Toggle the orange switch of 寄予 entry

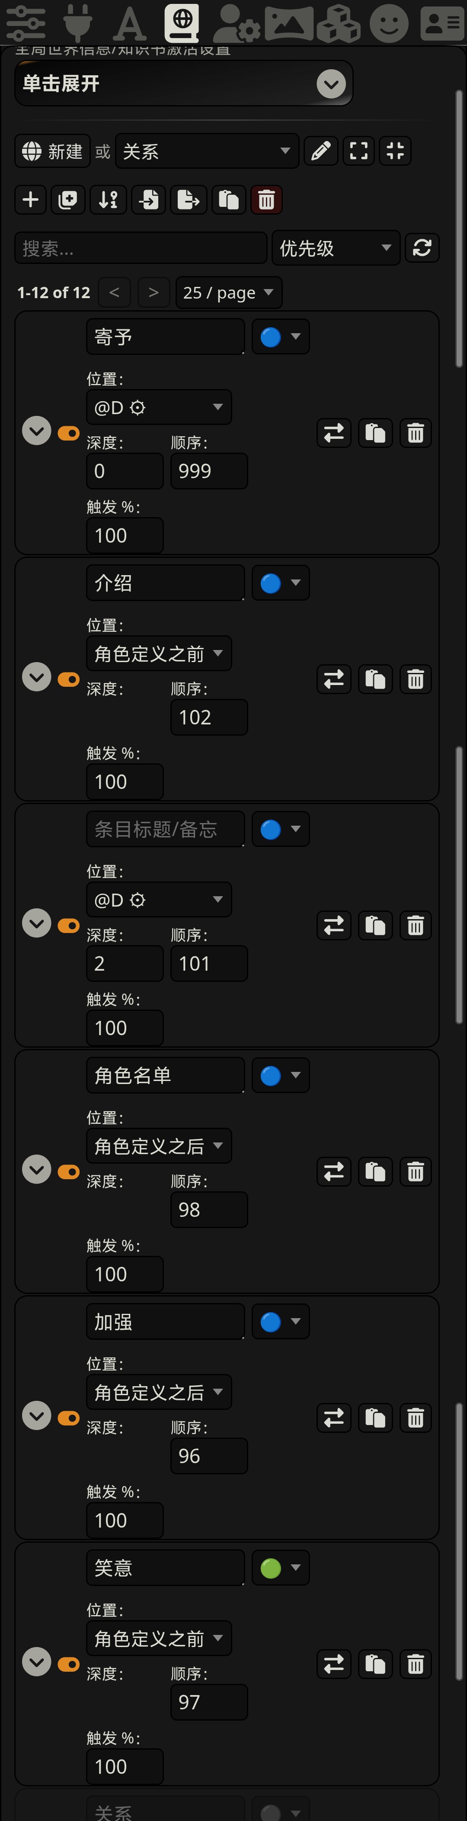68,433
